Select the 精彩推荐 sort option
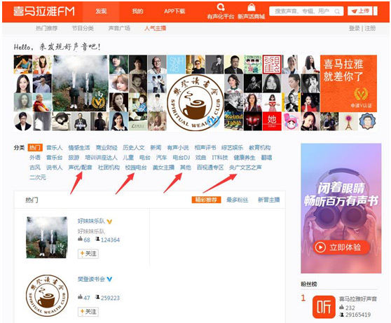The height and width of the screenshot is (323, 391). [206, 200]
